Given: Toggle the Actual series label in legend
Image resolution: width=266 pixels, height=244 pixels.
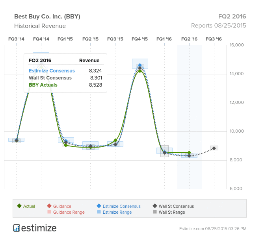Looking at the screenshot, I should coord(29,206).
